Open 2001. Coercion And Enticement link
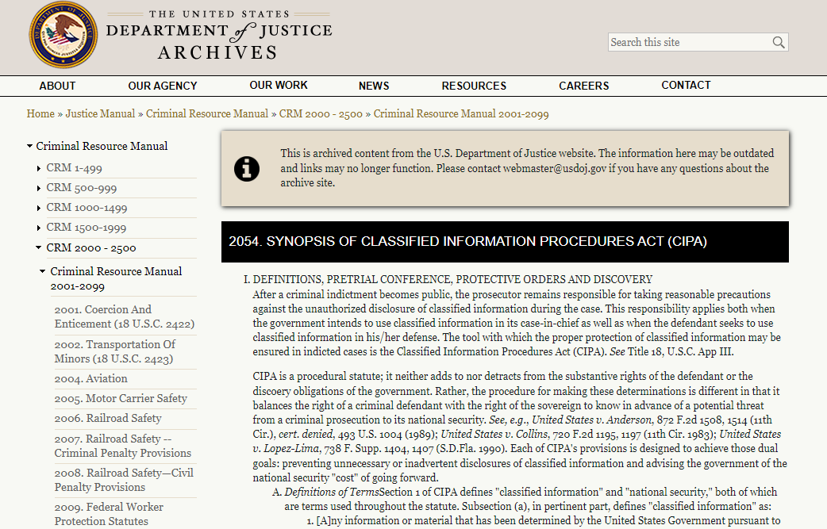827x529 pixels. (125, 316)
